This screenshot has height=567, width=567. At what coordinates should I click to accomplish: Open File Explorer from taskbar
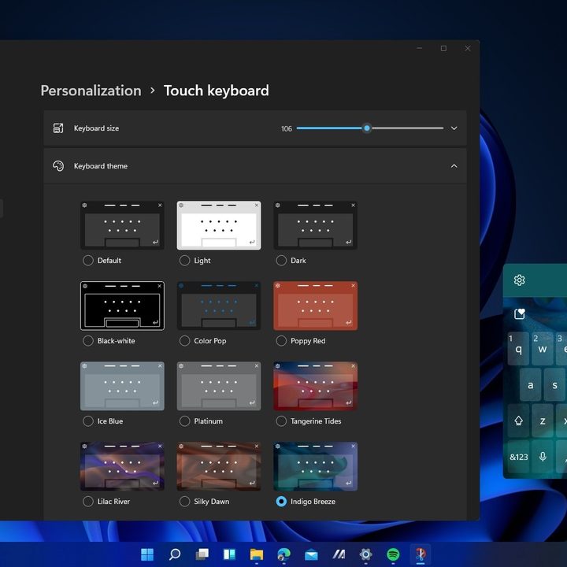click(x=257, y=554)
